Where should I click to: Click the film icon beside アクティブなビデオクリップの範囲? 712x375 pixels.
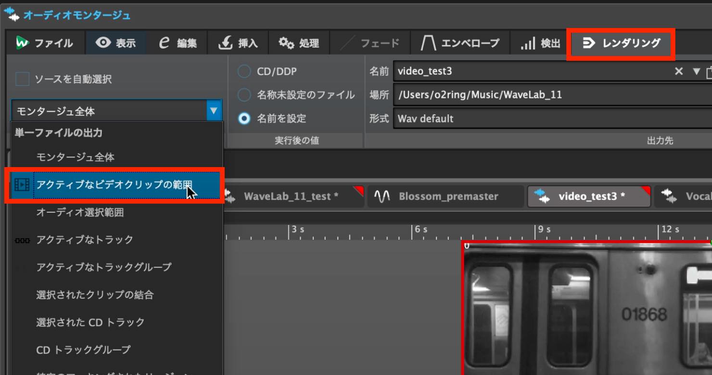point(22,185)
